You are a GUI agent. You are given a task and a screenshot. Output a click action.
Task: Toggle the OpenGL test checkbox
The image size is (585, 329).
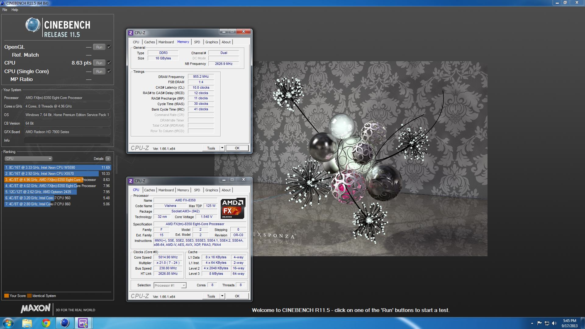pyautogui.click(x=109, y=47)
